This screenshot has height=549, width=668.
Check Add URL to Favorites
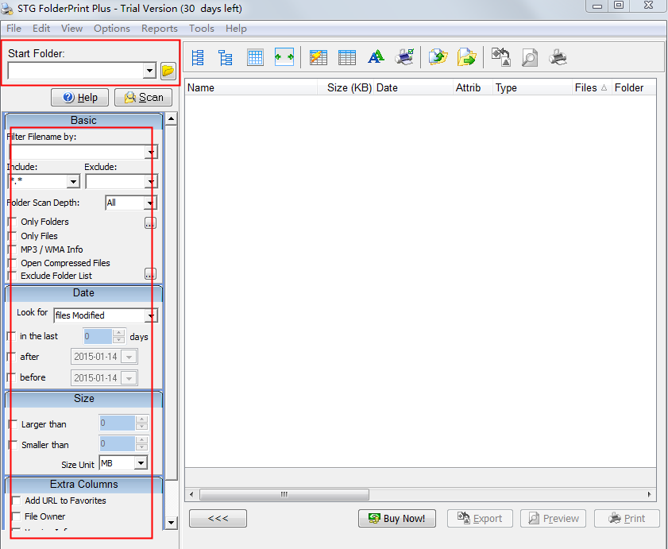[x=16, y=501]
